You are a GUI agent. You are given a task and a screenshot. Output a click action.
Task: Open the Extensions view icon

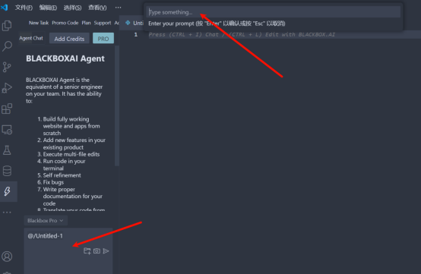coord(7,109)
